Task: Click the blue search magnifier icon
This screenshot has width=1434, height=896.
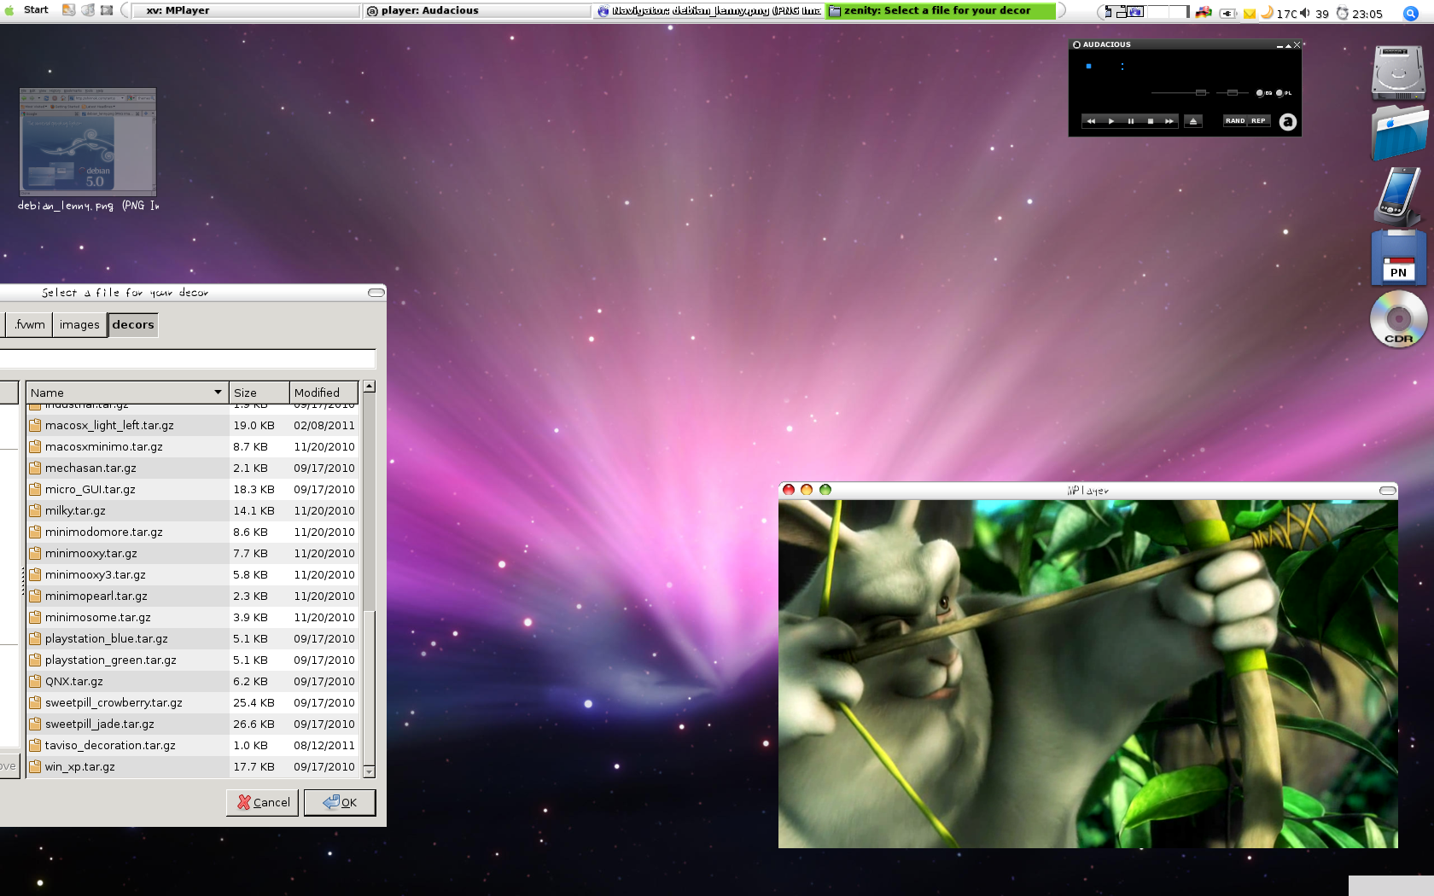Action: [x=1411, y=13]
